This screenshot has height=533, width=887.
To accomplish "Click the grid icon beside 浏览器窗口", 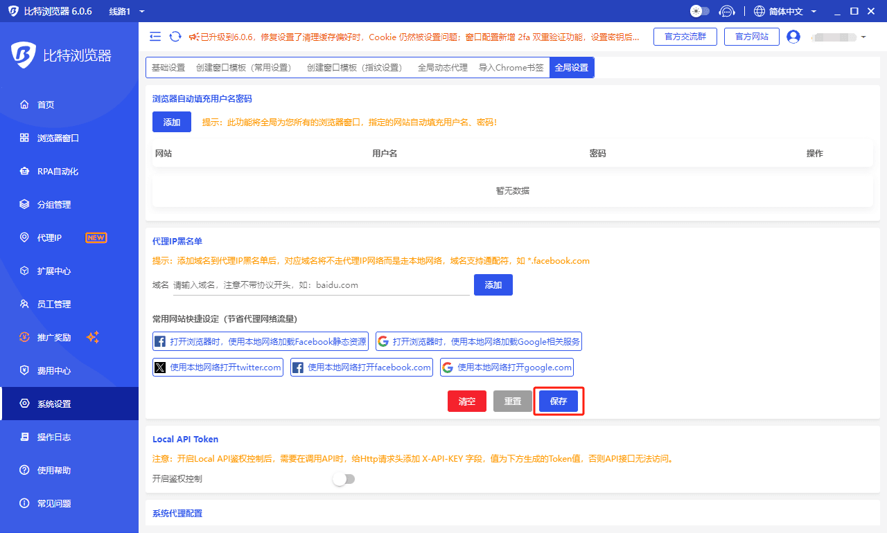I will click(x=24, y=138).
